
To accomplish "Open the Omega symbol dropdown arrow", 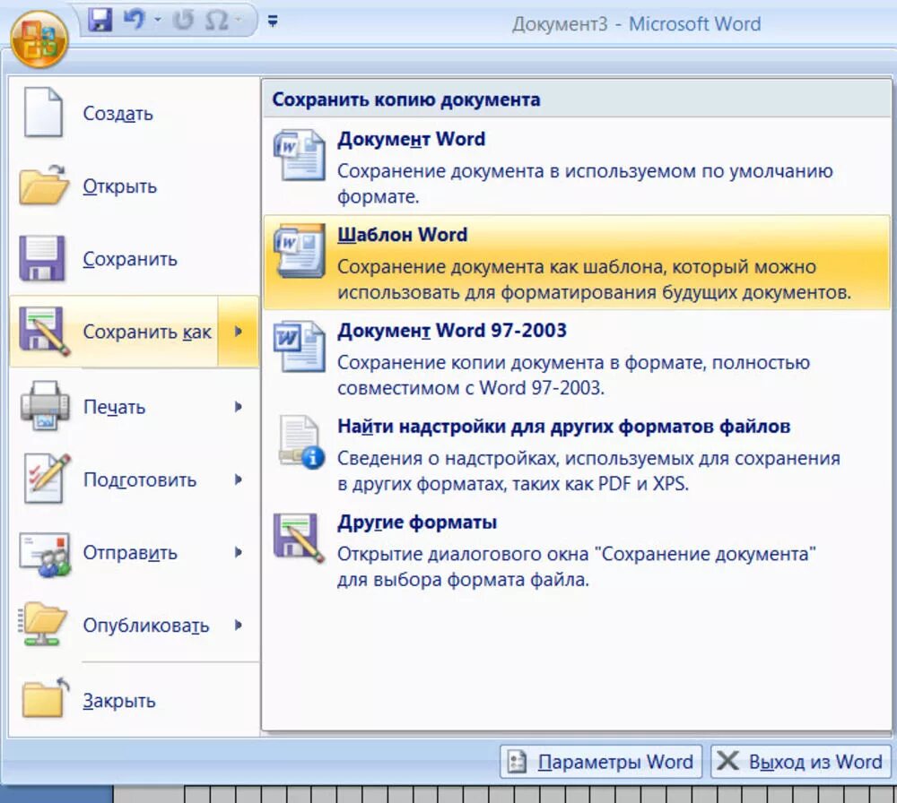I will 239,22.
